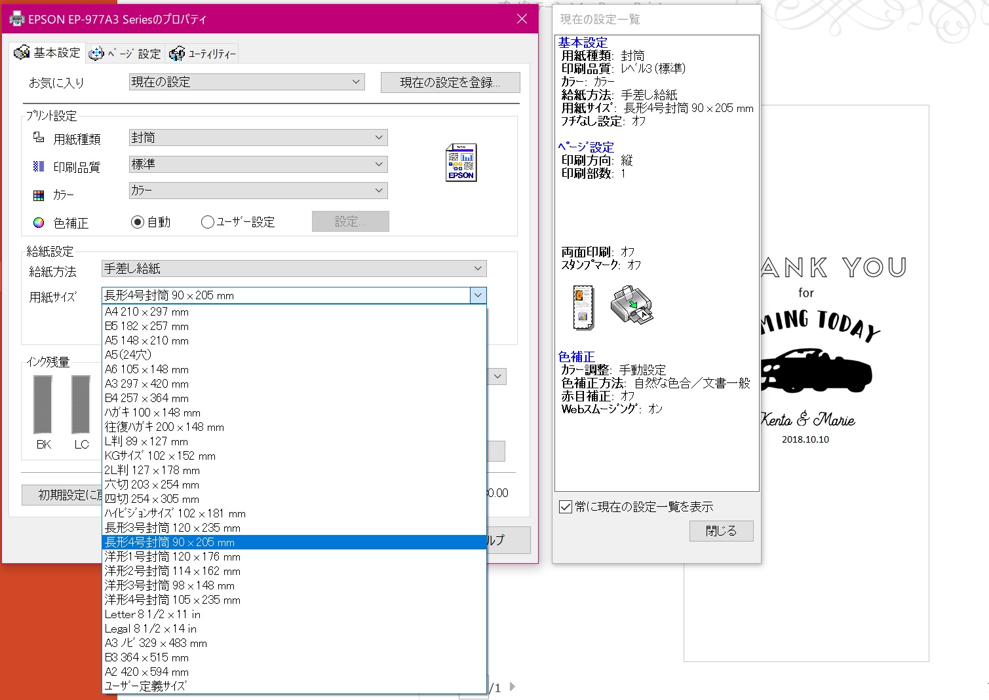Screen dimensions: 989x700
Task: Select 往復ハガキ 200 x 148 mm
Action: coord(294,427)
